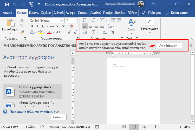The image size is (195, 130).
Task: Toggle show paragraph marks
Action: coord(113,32)
